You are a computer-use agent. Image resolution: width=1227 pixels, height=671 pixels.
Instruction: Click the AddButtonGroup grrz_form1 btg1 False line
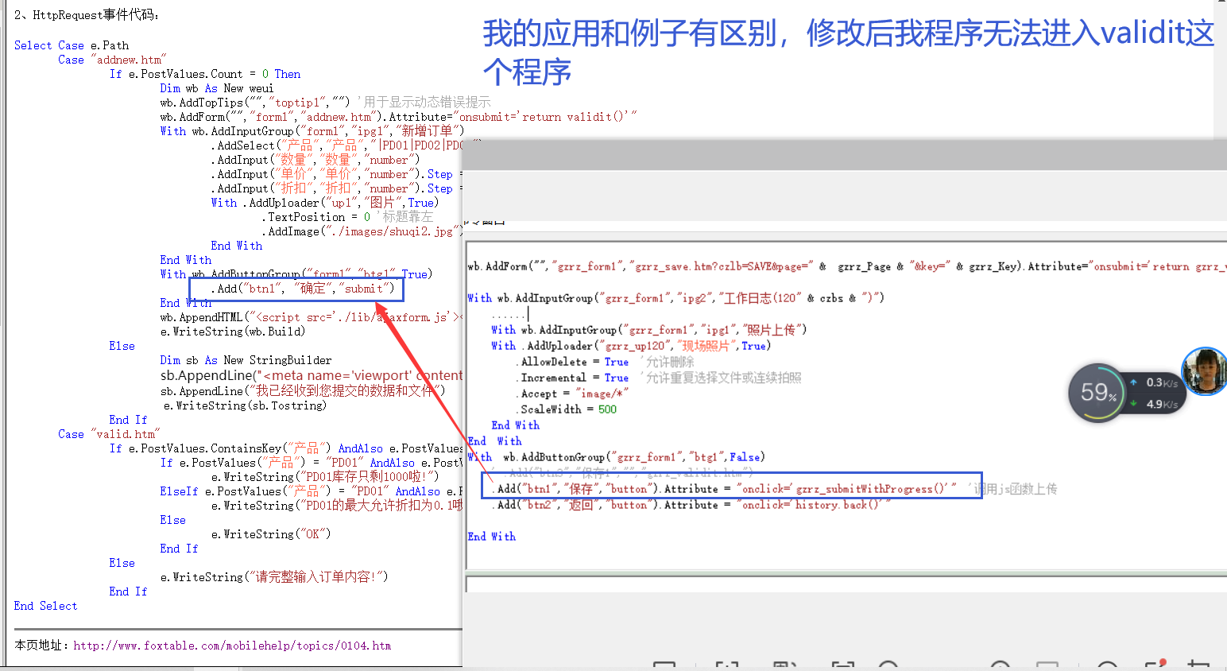click(616, 457)
